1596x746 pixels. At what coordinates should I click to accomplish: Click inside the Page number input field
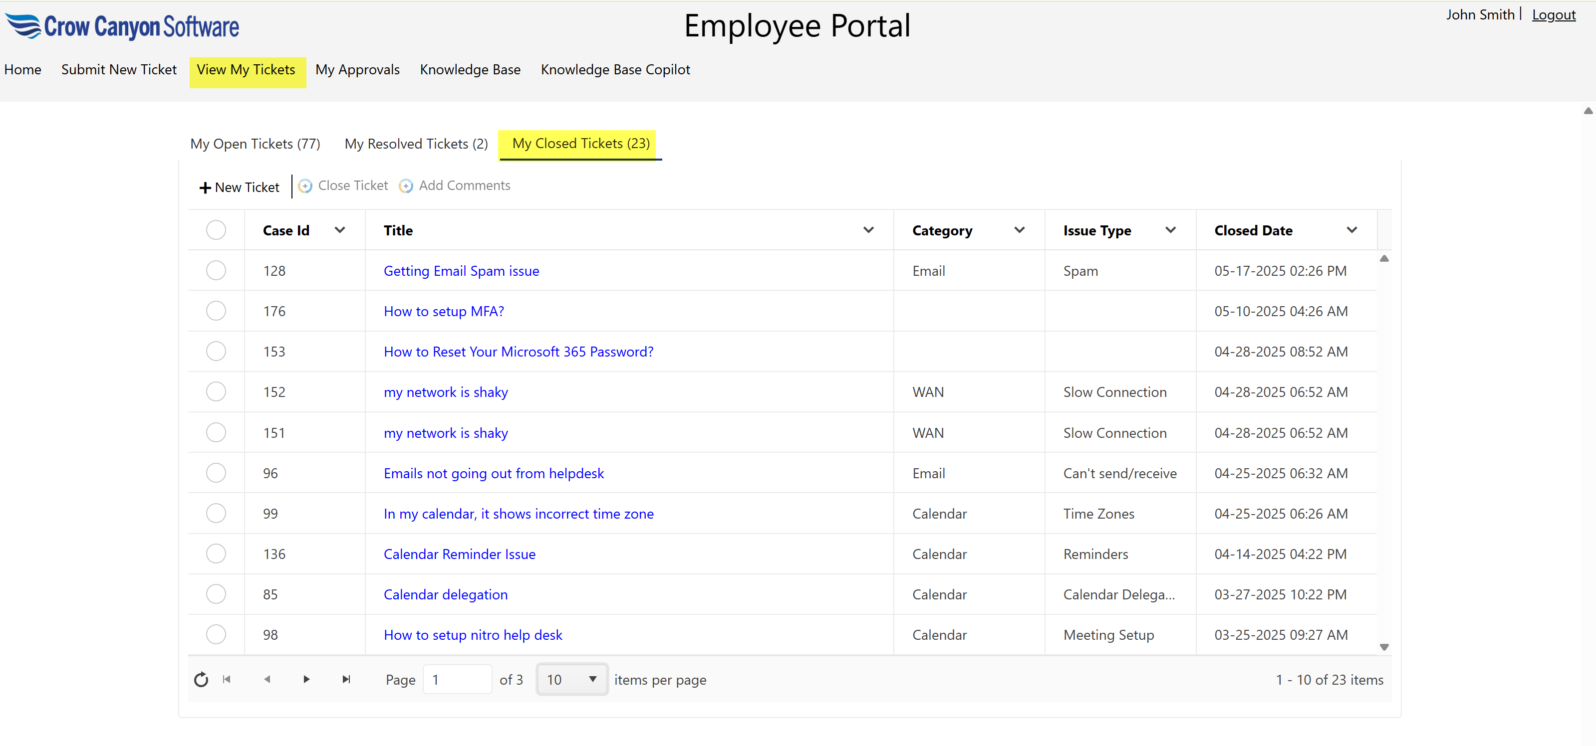(x=457, y=679)
